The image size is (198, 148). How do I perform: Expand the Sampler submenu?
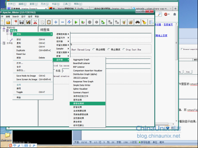pos(63,49)
